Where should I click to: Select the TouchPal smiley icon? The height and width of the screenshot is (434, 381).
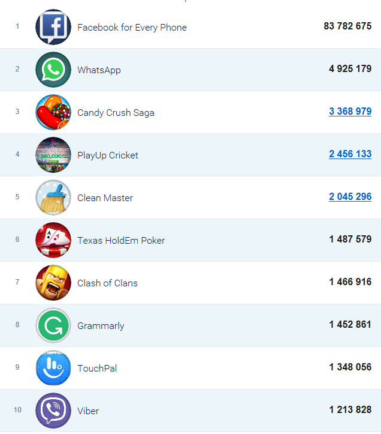pyautogui.click(x=53, y=368)
